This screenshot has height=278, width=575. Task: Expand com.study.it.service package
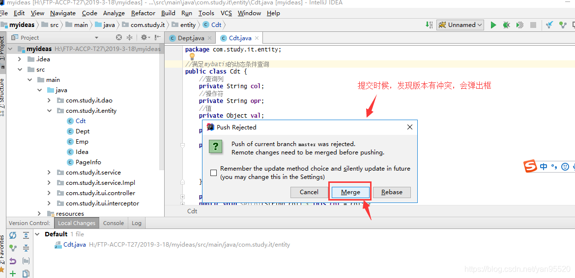coord(49,172)
